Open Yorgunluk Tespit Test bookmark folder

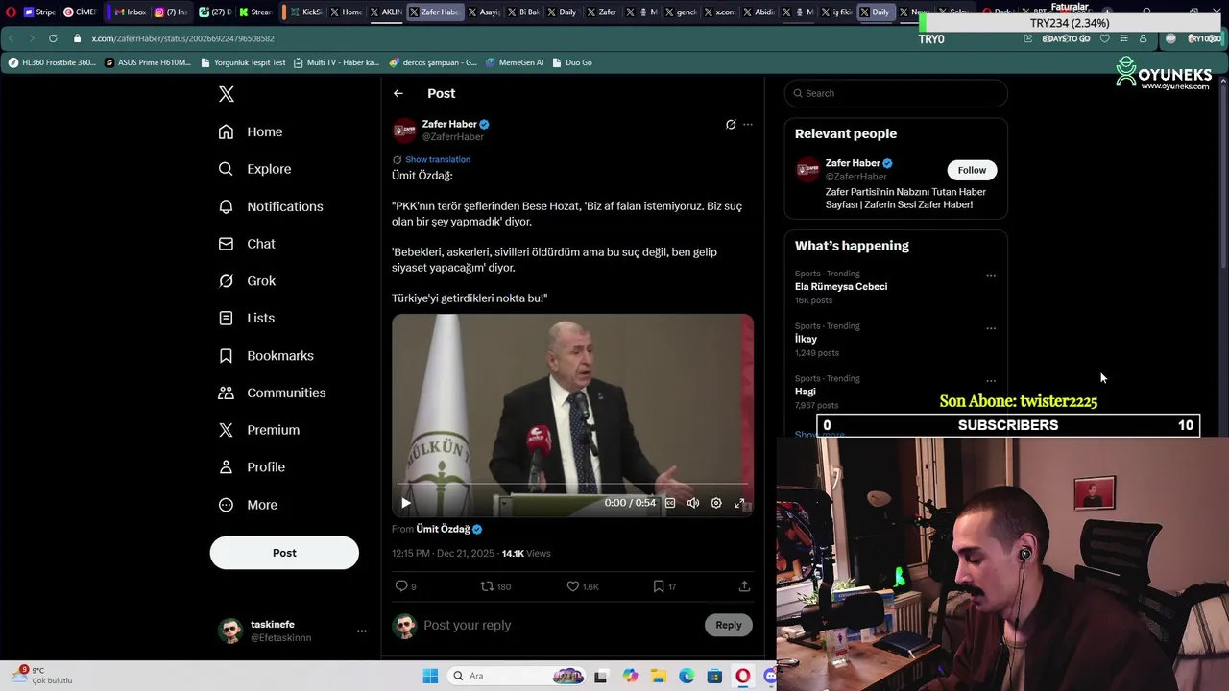pos(244,62)
